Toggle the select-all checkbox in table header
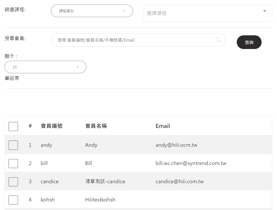 (x=13, y=126)
